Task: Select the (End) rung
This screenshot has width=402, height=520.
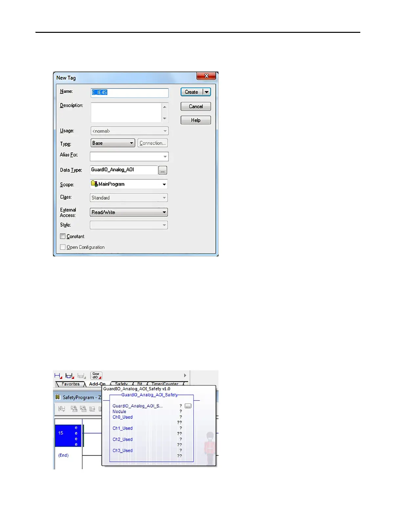Action: [x=63, y=455]
